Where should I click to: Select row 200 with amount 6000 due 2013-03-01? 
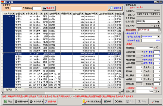[62, 74]
